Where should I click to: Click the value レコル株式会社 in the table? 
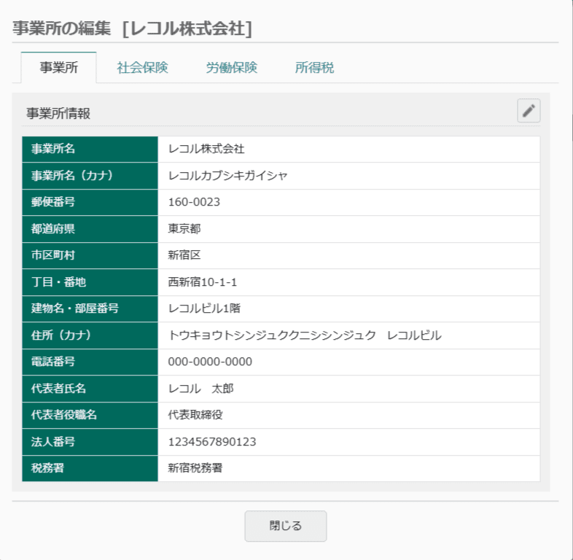click(x=206, y=149)
